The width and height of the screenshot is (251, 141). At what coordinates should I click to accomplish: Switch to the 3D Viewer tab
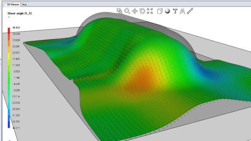click(x=13, y=4)
